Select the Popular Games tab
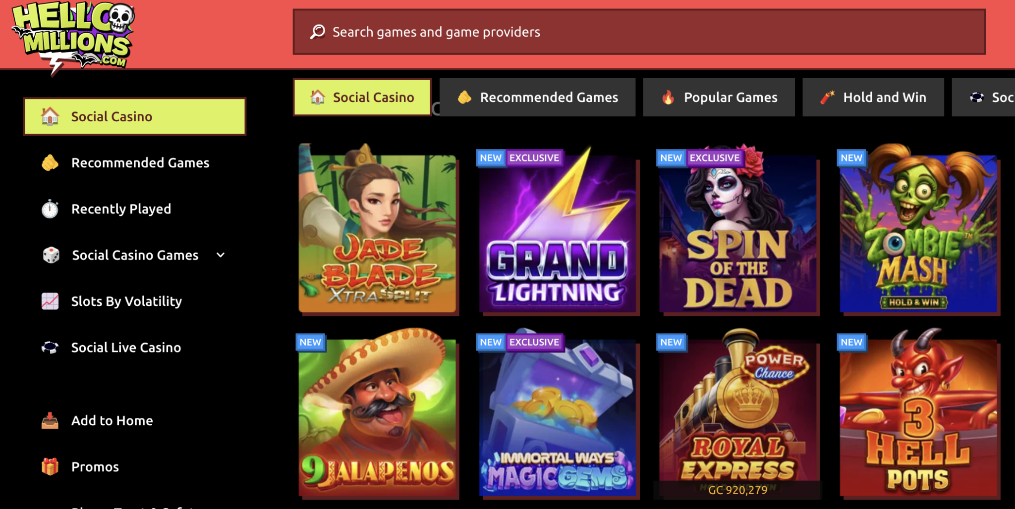 point(719,97)
